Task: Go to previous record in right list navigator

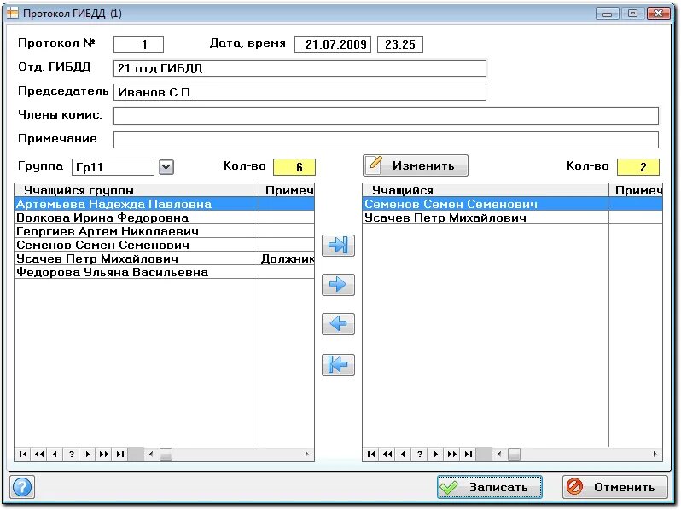Action: [x=403, y=454]
